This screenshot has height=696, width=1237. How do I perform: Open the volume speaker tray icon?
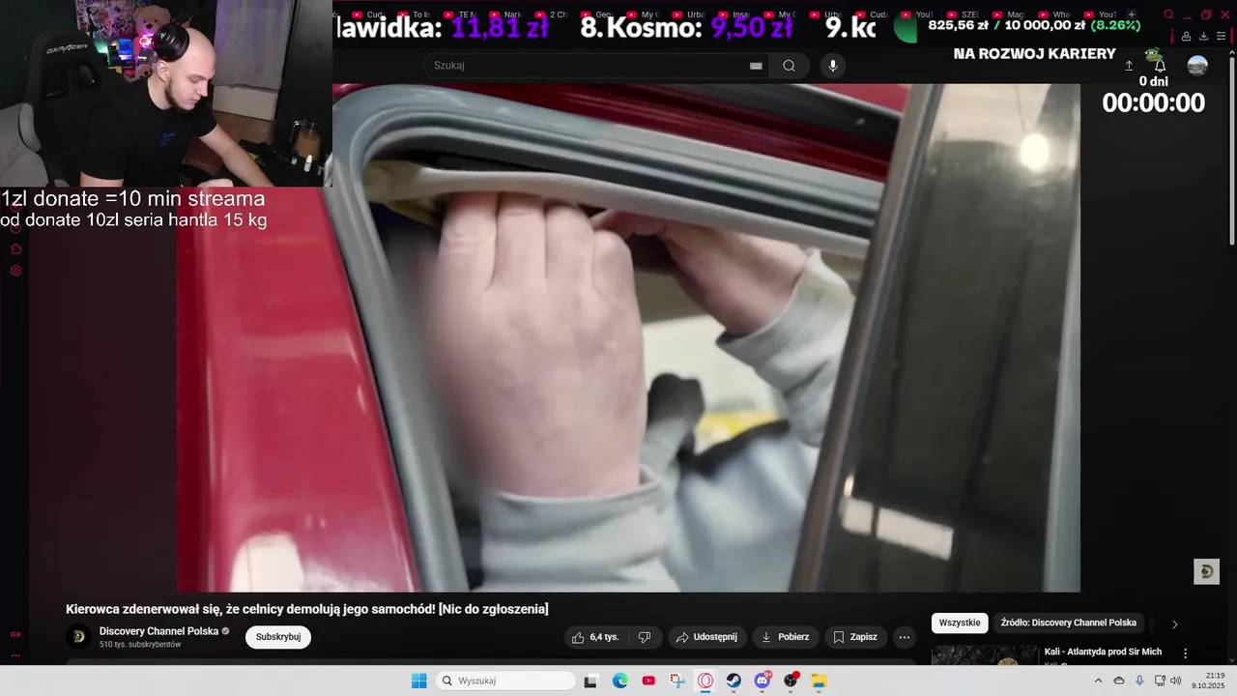pos(1176,681)
